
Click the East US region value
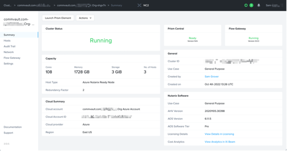tap(87, 132)
